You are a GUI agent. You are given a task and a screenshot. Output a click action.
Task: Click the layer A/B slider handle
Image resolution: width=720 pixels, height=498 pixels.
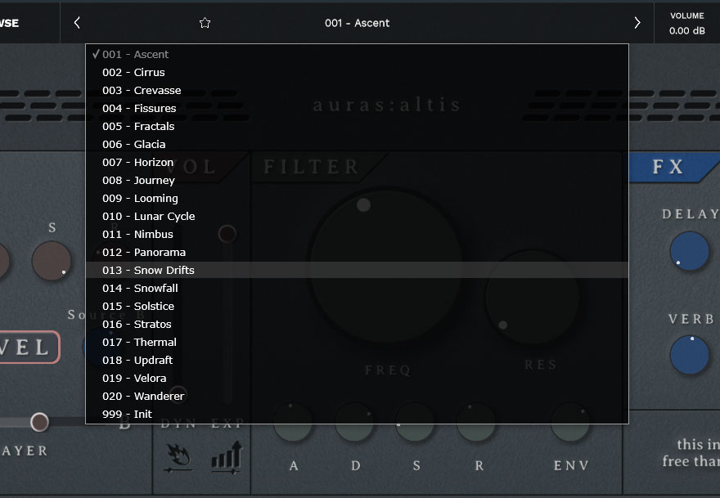tap(39, 422)
